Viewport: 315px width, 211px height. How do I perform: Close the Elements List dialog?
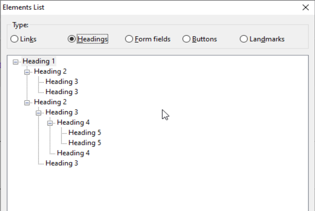306,7
